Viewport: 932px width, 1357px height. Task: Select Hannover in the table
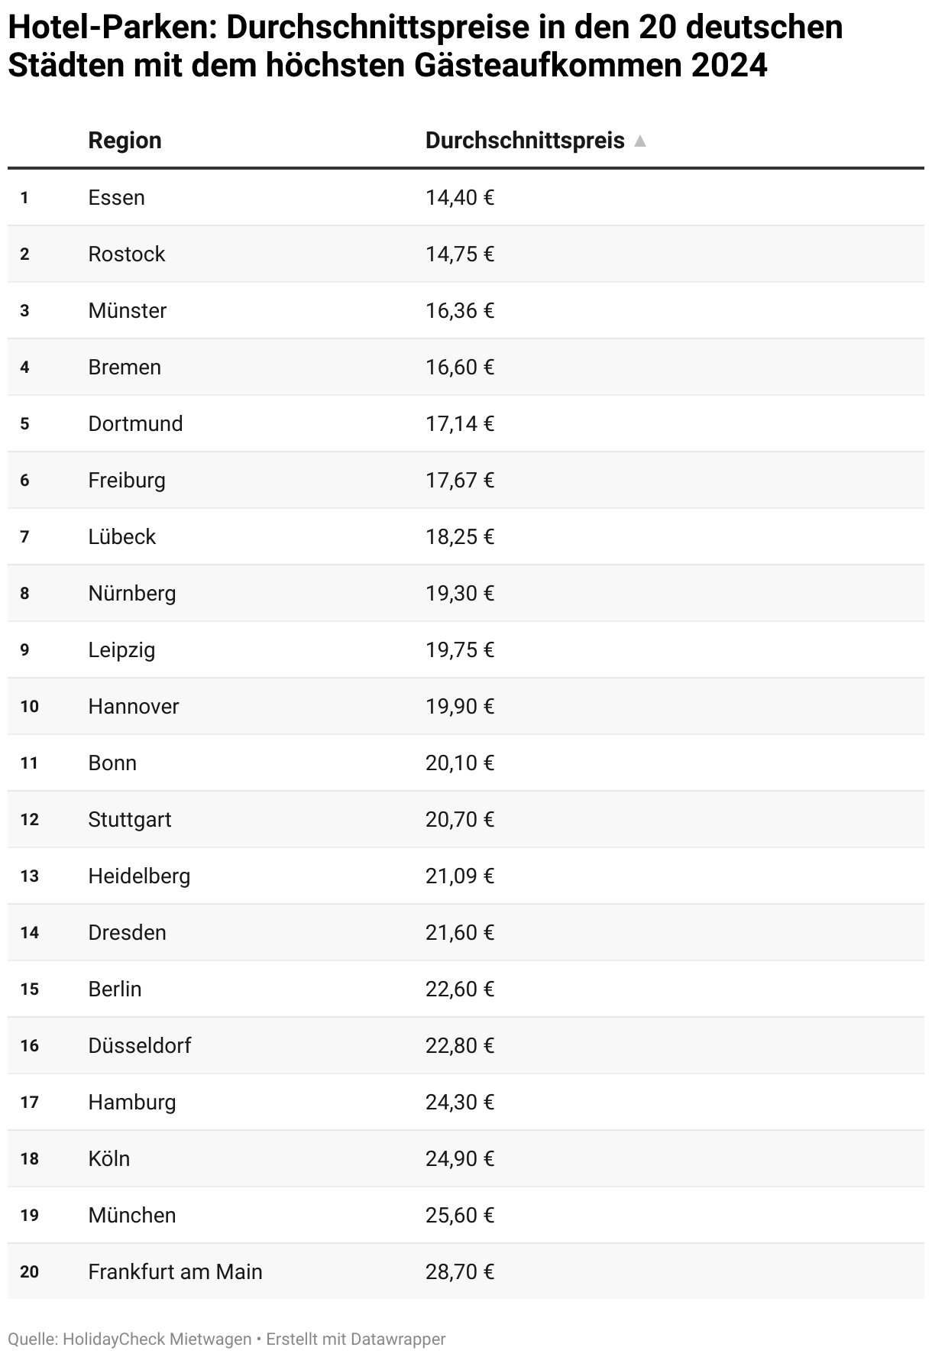133,707
